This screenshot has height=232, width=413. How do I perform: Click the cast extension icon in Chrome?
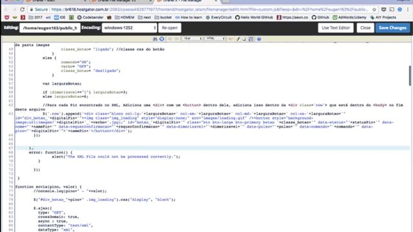click(392, 10)
